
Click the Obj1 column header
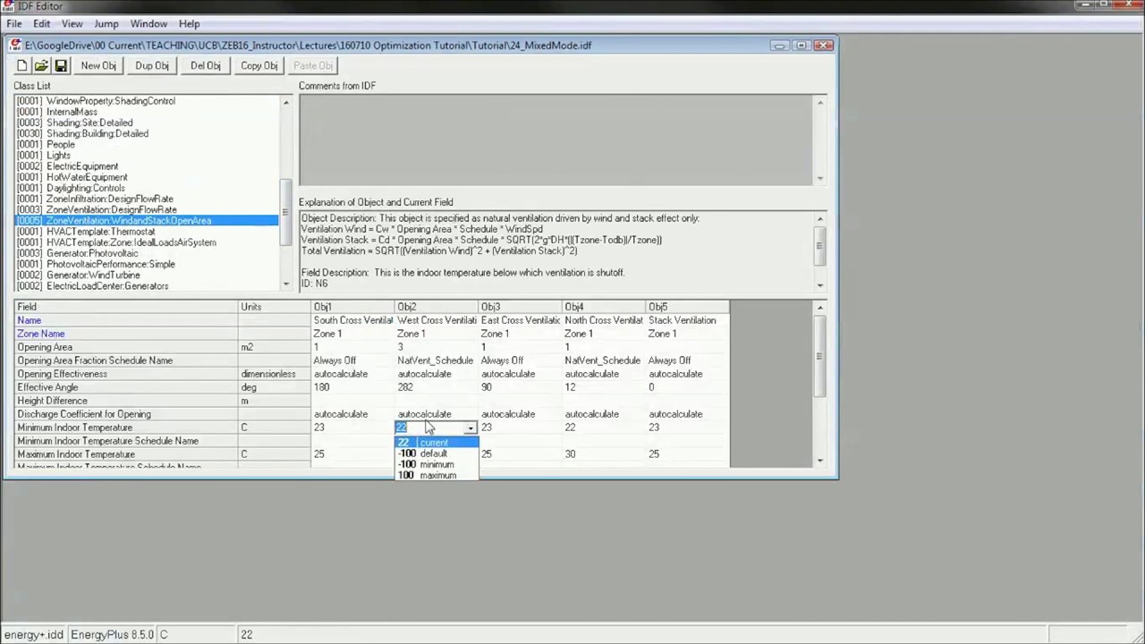point(352,307)
